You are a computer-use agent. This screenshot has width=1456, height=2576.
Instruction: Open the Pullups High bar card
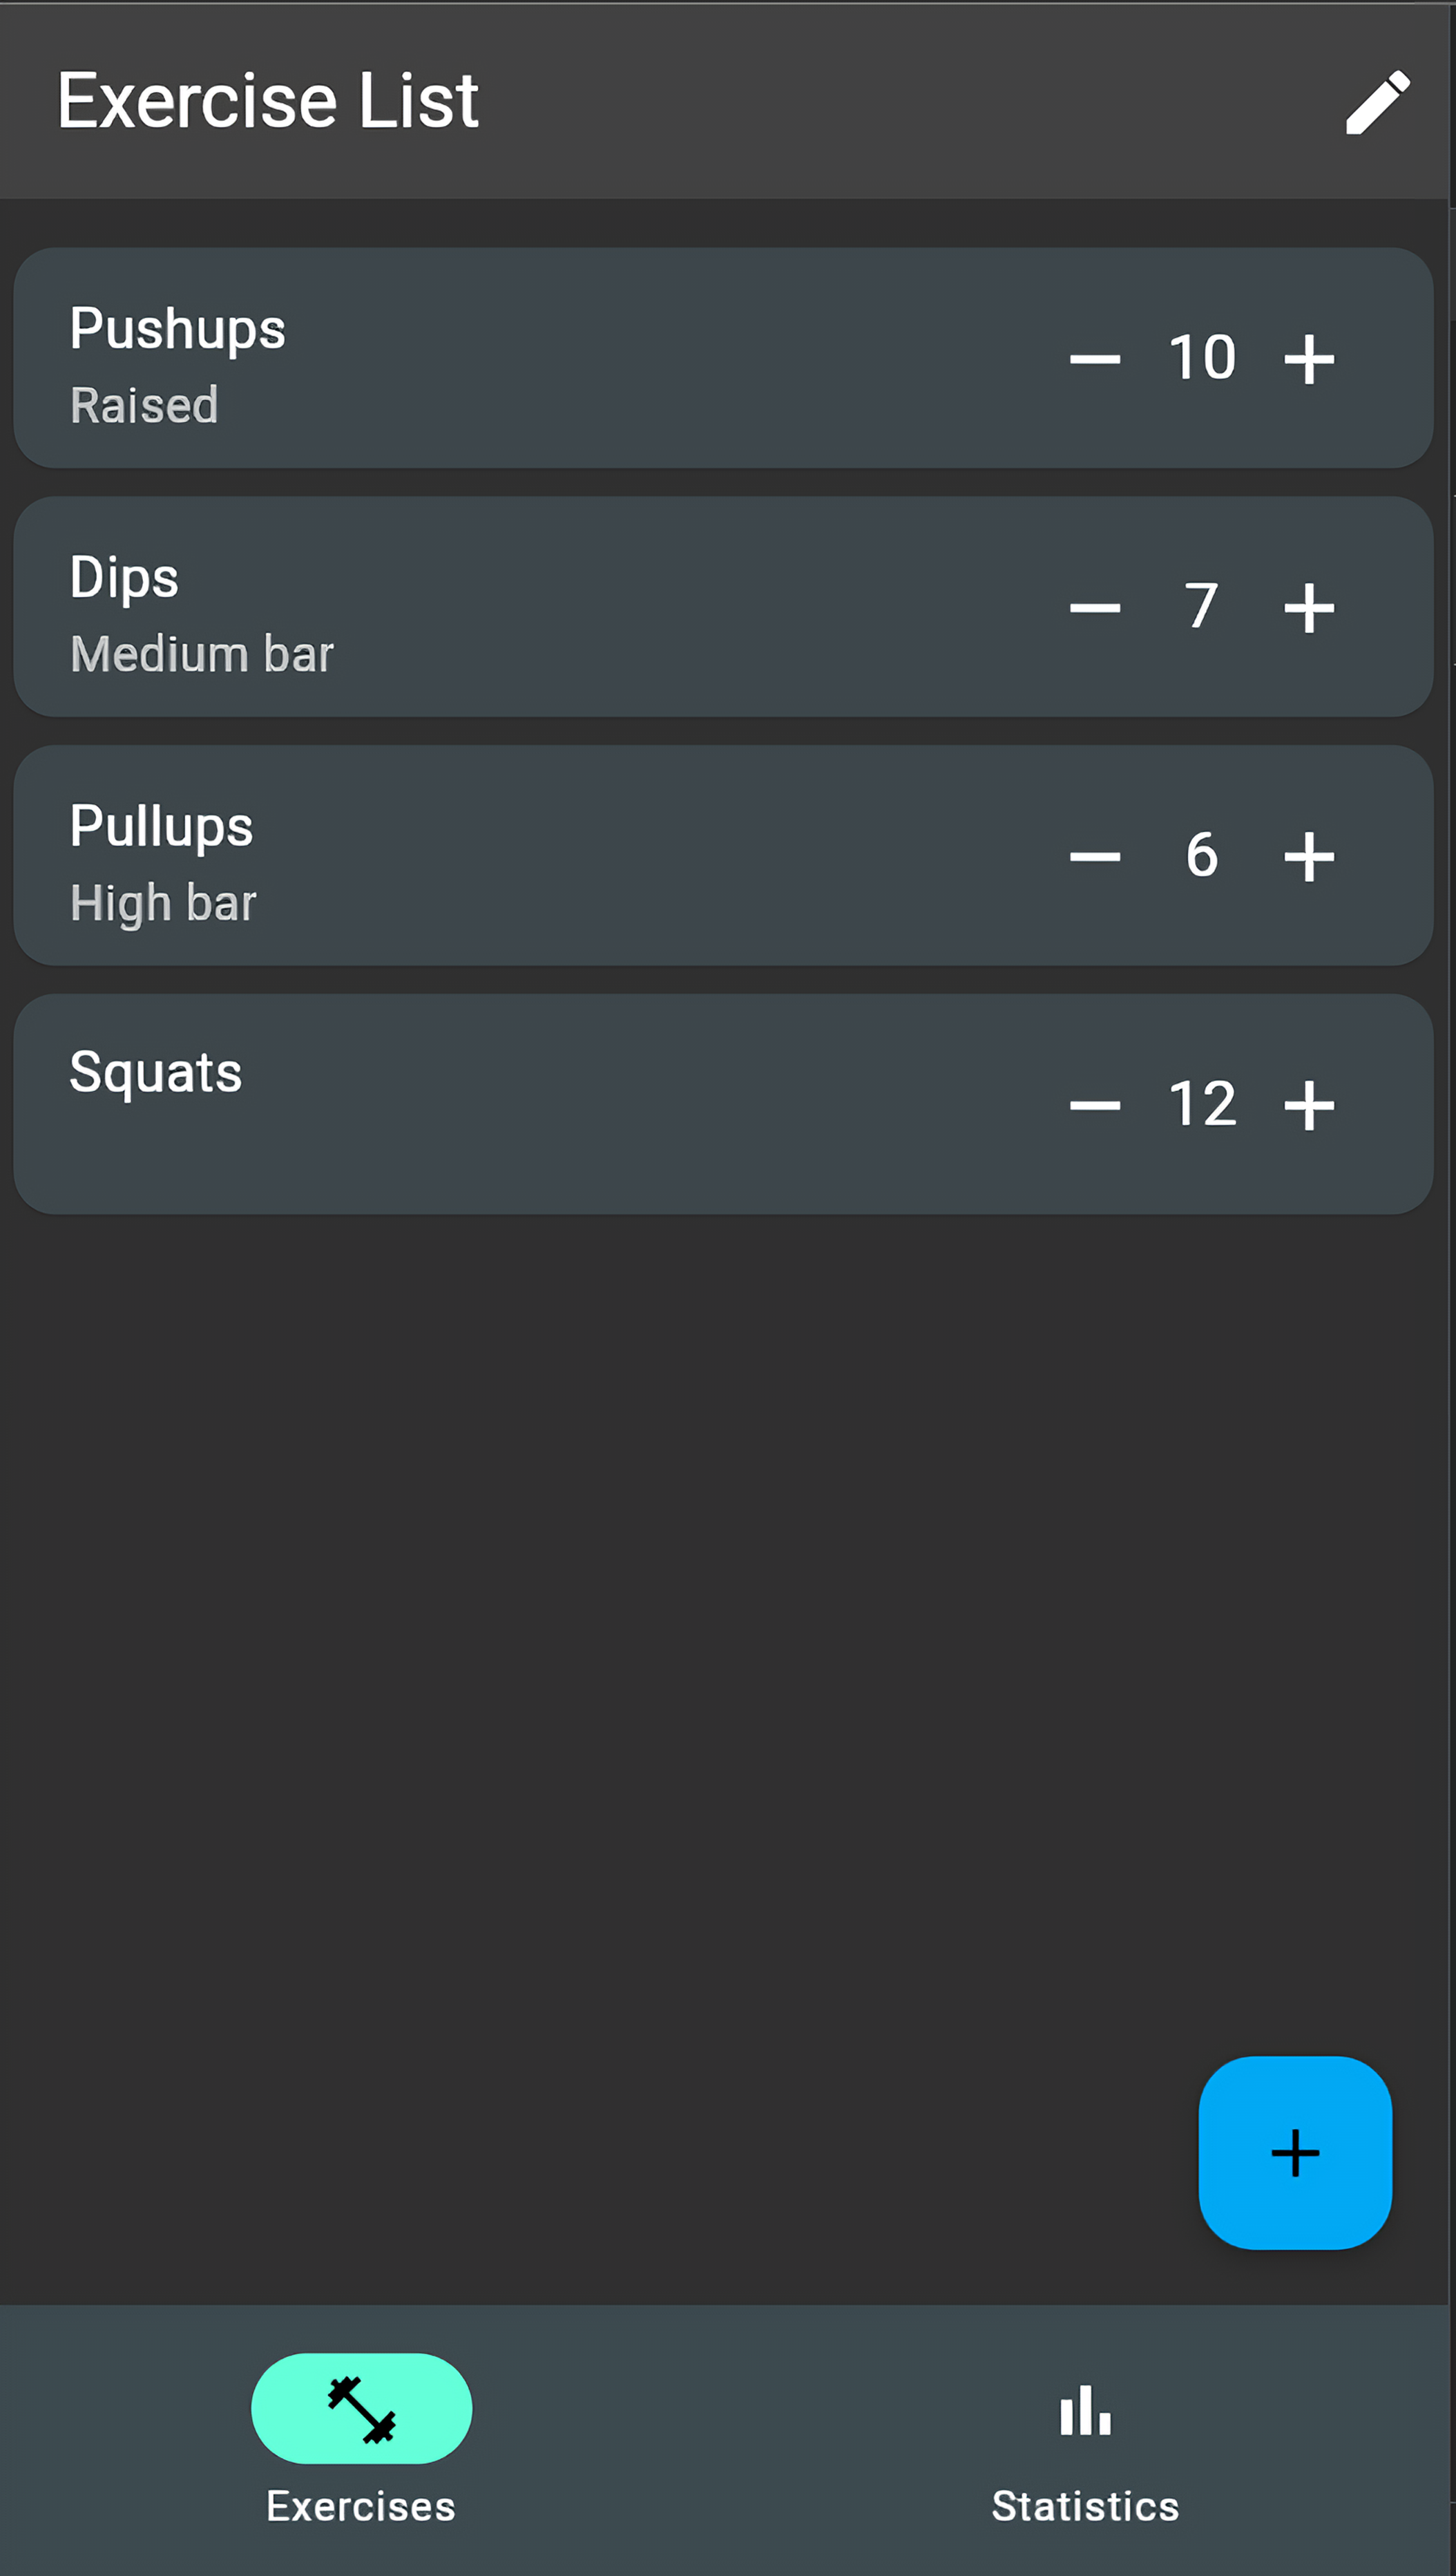coord(723,855)
